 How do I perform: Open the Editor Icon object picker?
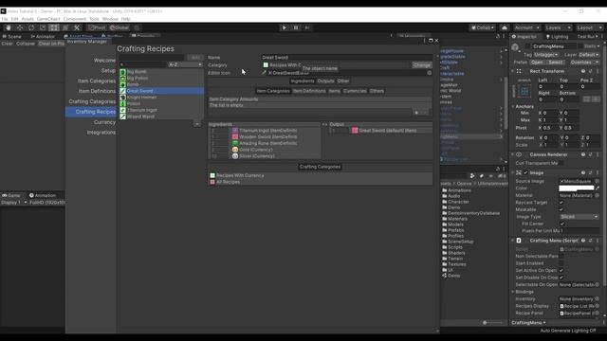430,73
